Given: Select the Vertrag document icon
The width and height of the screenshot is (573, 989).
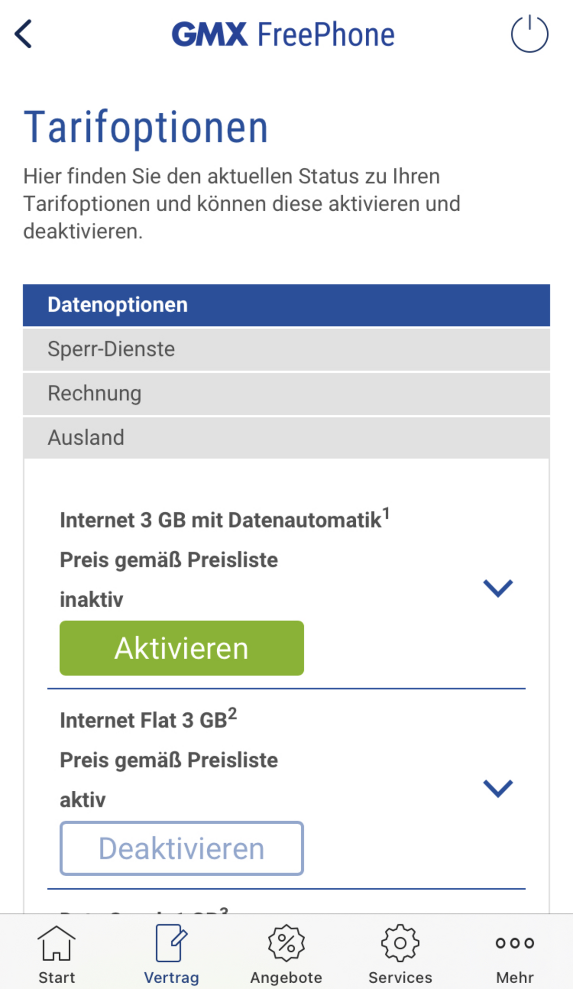Looking at the screenshot, I should (171, 943).
